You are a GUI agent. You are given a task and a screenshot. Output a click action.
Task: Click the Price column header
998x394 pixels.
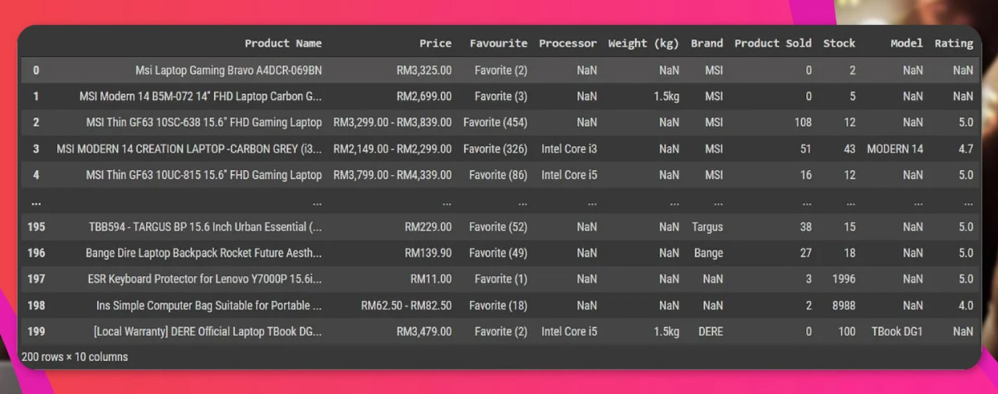pyautogui.click(x=435, y=43)
